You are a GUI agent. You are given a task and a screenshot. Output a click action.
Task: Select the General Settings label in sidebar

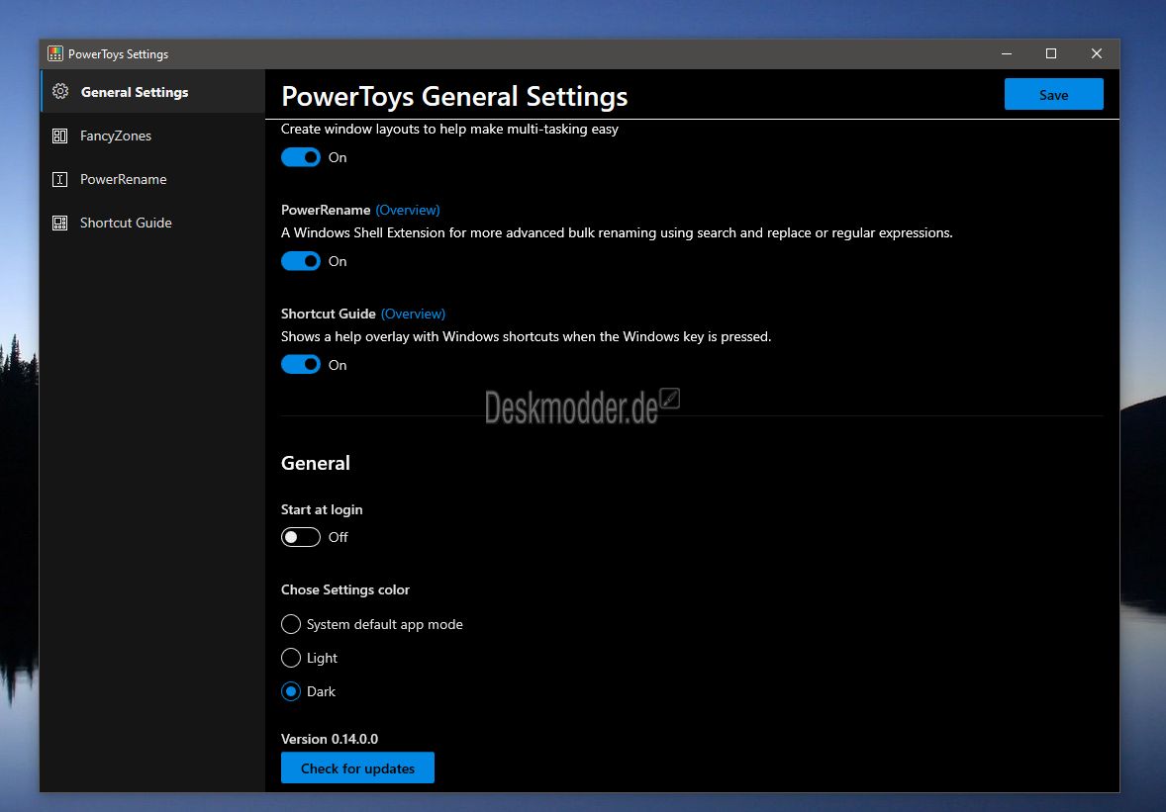[135, 92]
